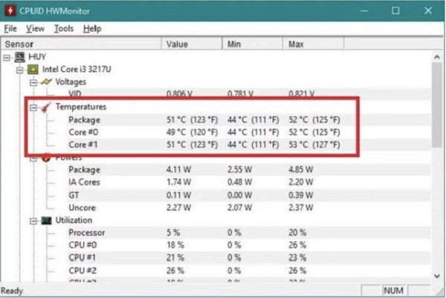Select the Voltages tree label
Screen dimensions: 446x298
[71, 82]
